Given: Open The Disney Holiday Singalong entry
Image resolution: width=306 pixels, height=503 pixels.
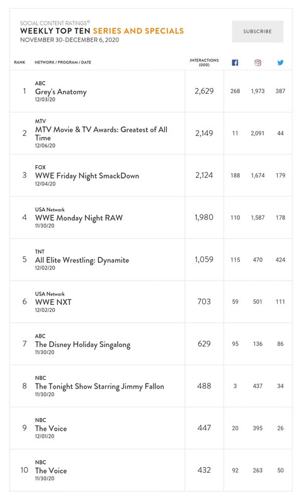Looking at the screenshot, I should coord(83,345).
